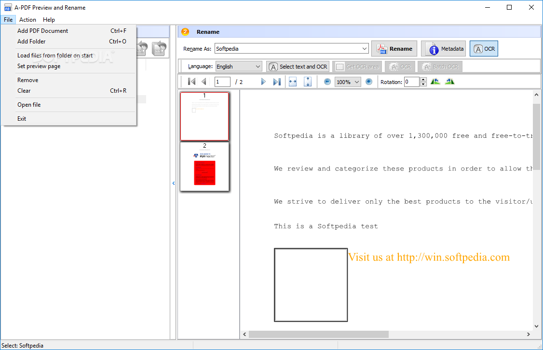Zoom out with the minus icon
The width and height of the screenshot is (543, 350).
click(x=327, y=82)
